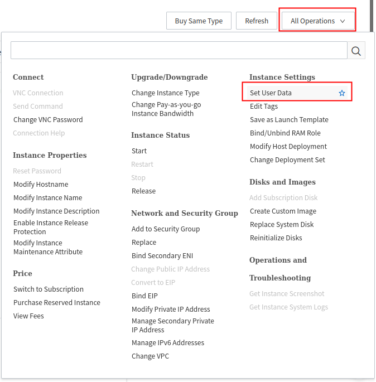Image resolution: width=376 pixels, height=382 pixels.
Task: Open Manage Secondary Private IP Address
Action: (173, 326)
